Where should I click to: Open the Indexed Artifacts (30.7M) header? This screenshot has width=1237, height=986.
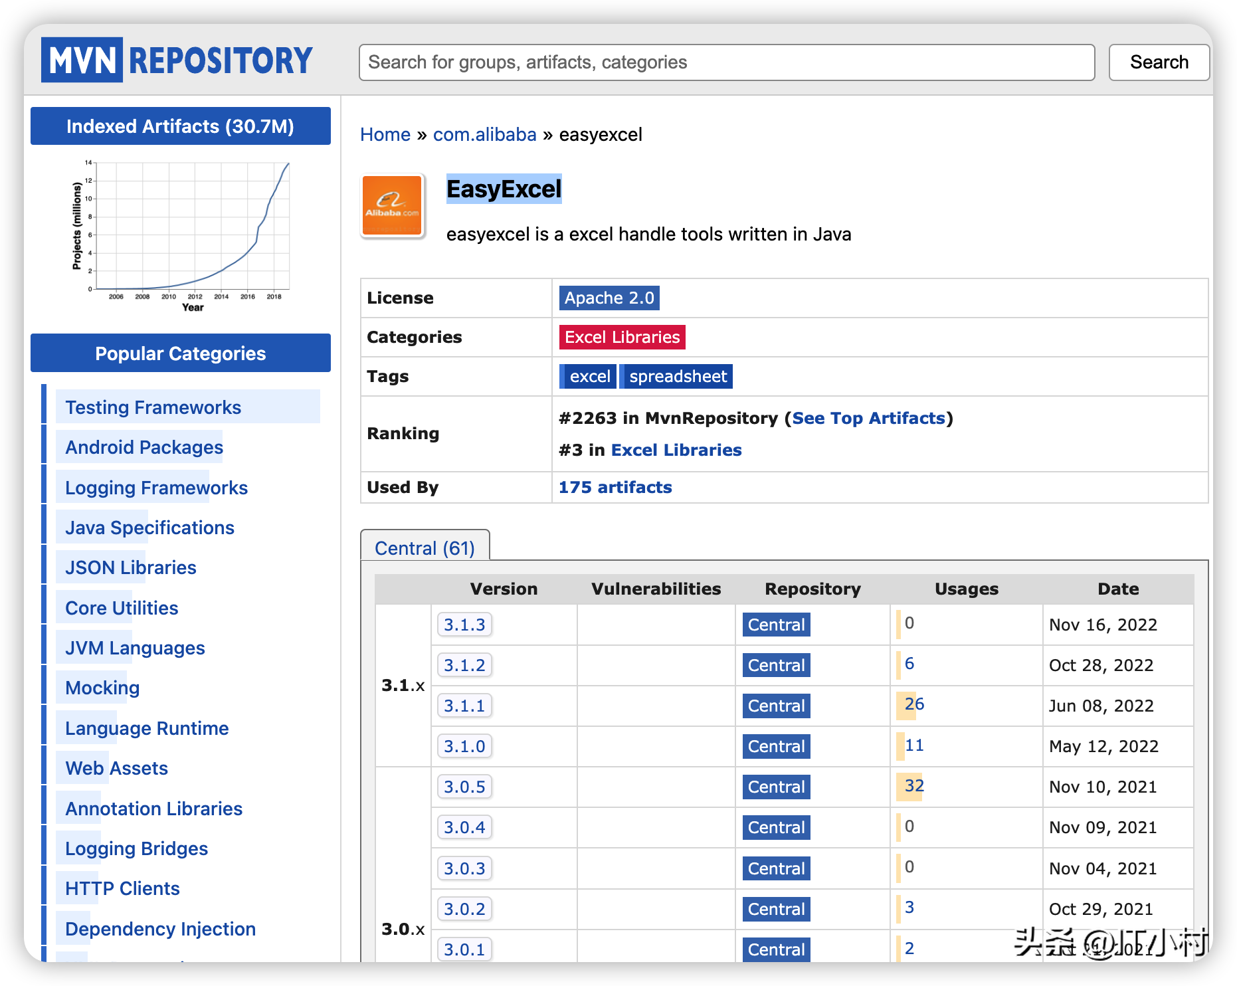click(181, 126)
